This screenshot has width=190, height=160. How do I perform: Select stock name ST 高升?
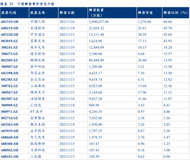[36, 112]
